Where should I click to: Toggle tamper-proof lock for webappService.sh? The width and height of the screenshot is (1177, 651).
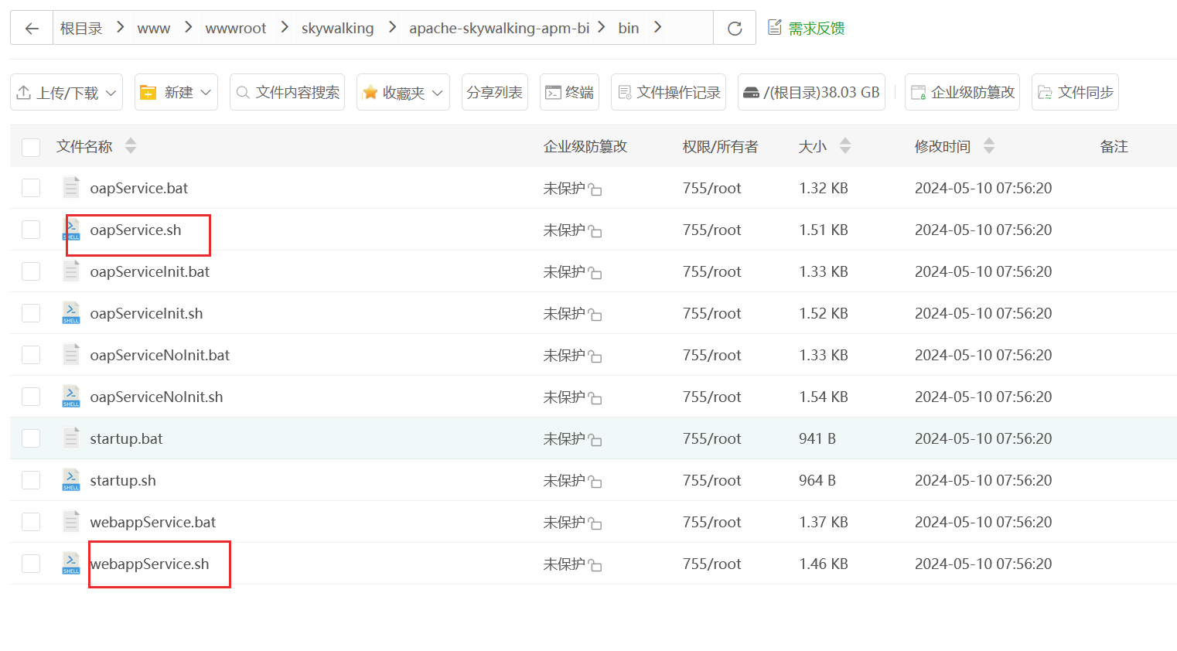(x=595, y=565)
